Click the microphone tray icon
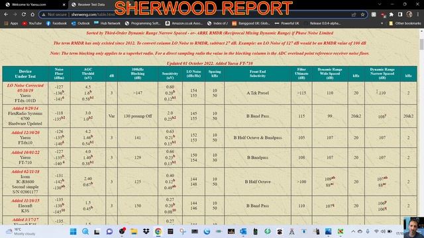Screen dimensions: 424x238 pyautogui.click(x=368, y=231)
